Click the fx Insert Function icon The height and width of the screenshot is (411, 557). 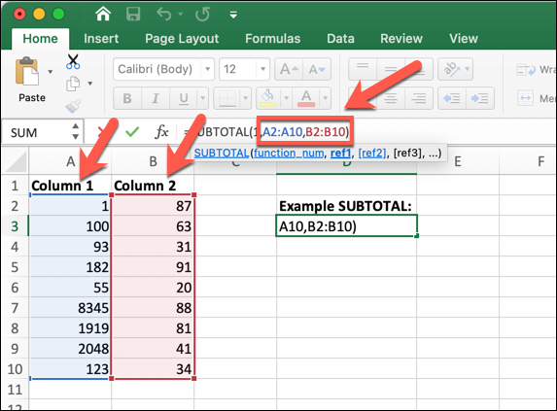[161, 132]
